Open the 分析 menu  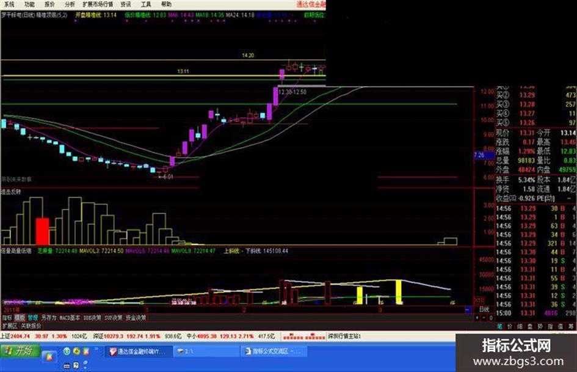(x=70, y=4)
